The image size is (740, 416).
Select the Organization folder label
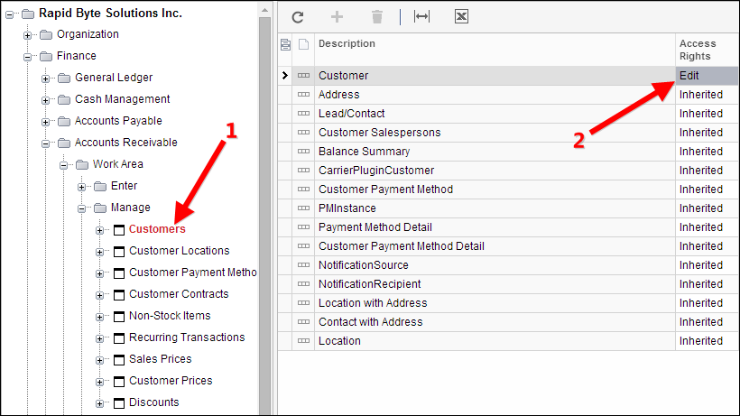[88, 34]
